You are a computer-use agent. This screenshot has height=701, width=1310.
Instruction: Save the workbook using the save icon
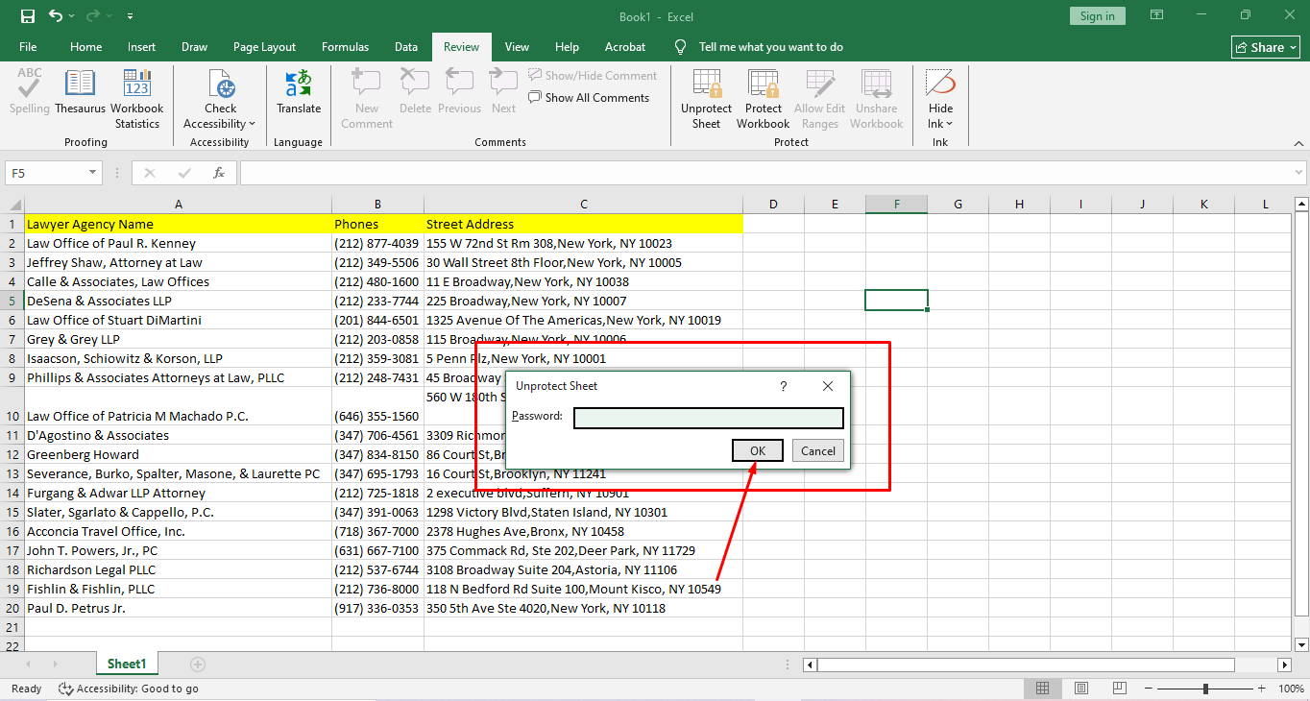tap(27, 16)
